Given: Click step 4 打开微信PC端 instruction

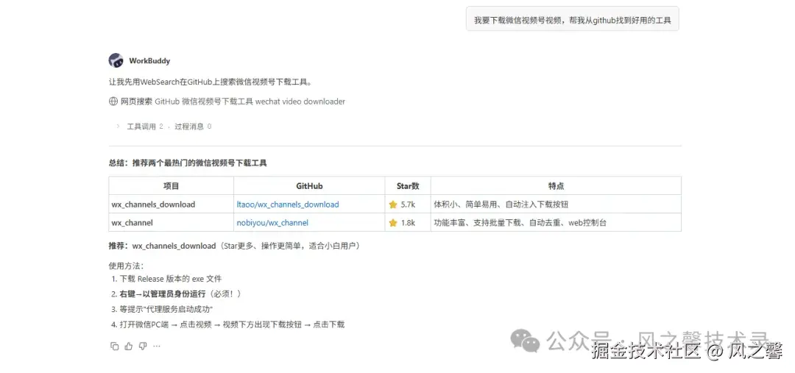Looking at the screenshot, I should coord(227,324).
